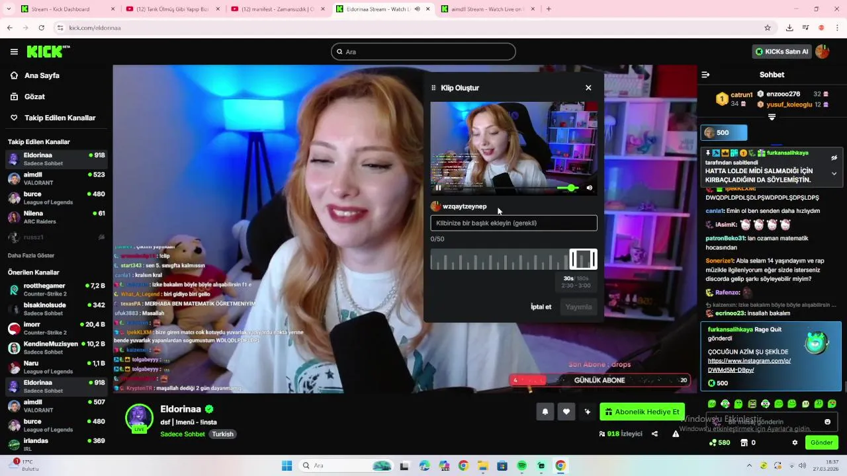Screen dimensions: 847x476
Task: Click the sparkle icon next to the heart
Action: point(588,412)
